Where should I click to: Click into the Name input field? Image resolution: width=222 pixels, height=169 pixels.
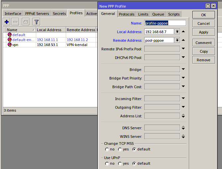165,23
